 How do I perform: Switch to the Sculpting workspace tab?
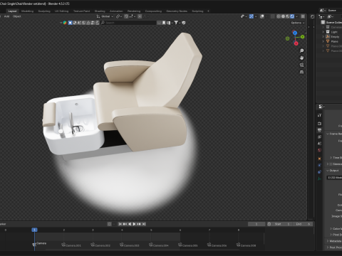44,11
